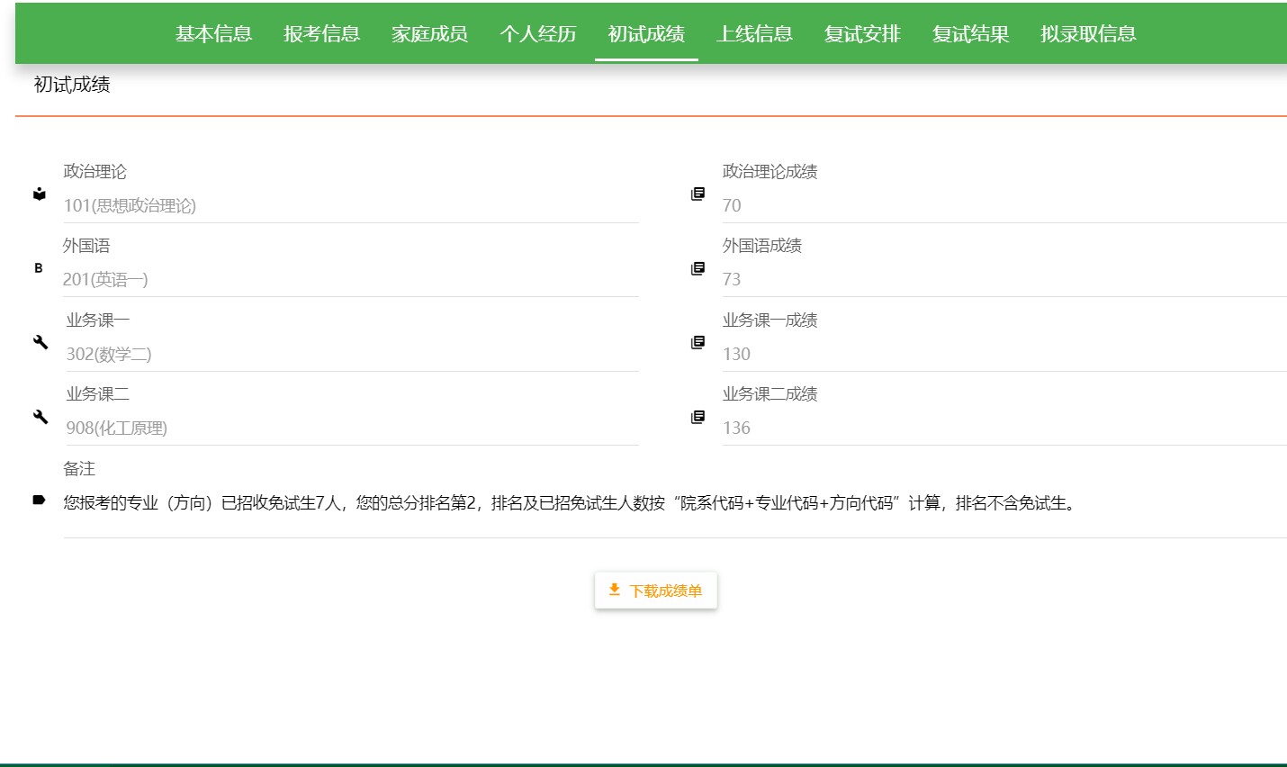Click the 908(化工原理) field
Viewport: 1287px width, 767px height.
(352, 428)
